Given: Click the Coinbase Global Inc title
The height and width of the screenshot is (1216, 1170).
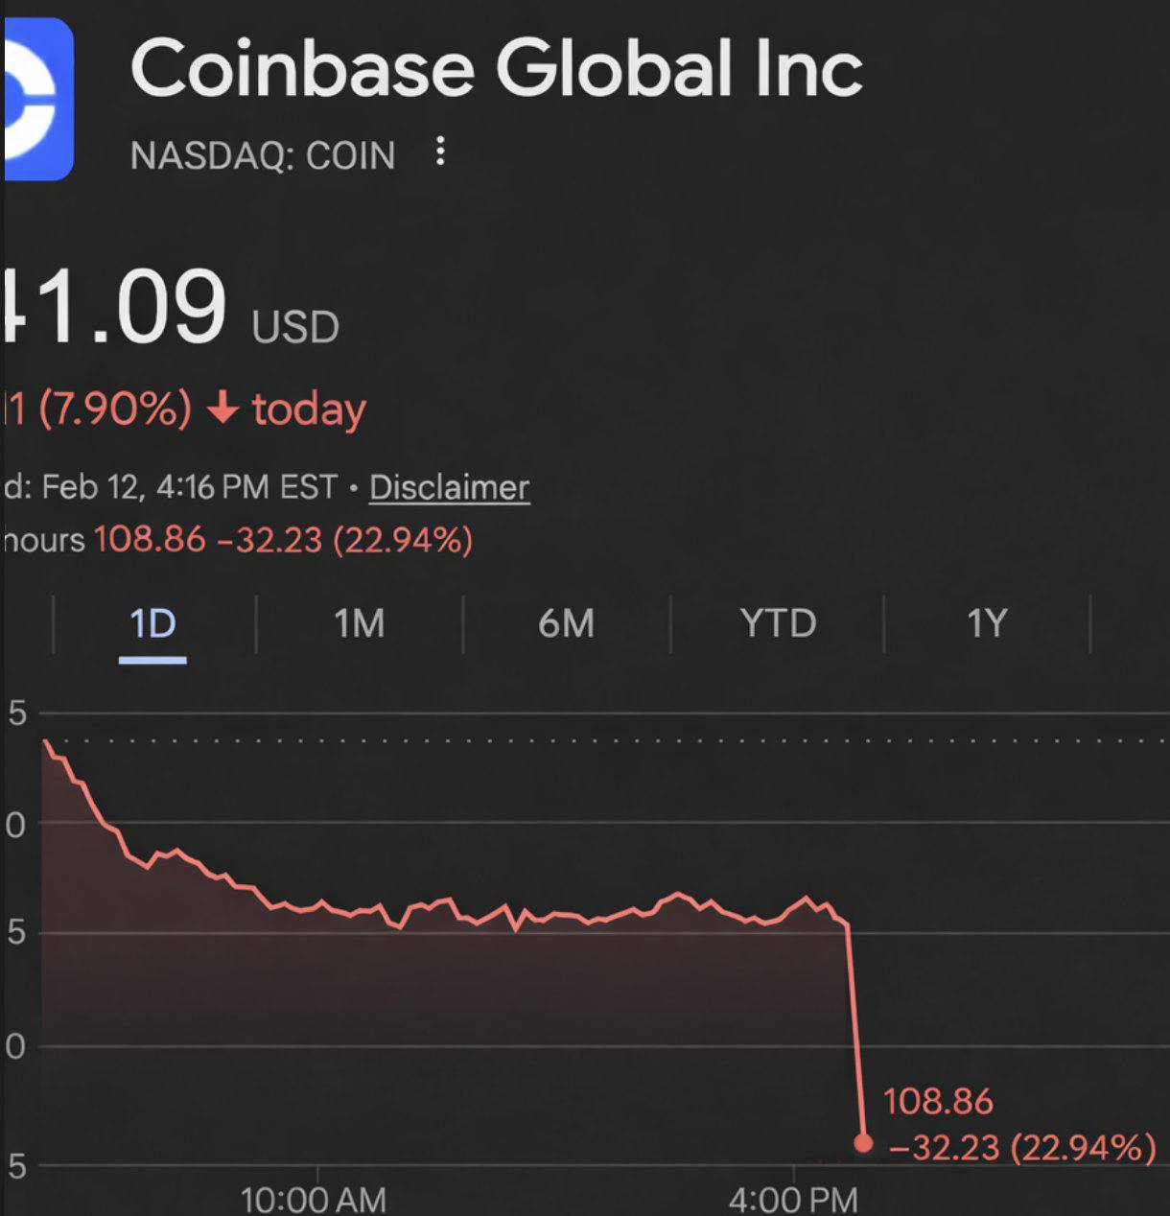Looking at the screenshot, I should coord(496,69).
